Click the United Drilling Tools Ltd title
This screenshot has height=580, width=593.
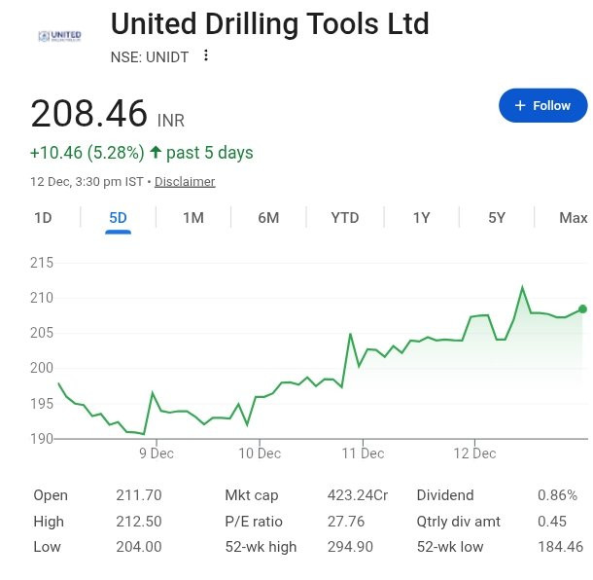[x=269, y=24]
